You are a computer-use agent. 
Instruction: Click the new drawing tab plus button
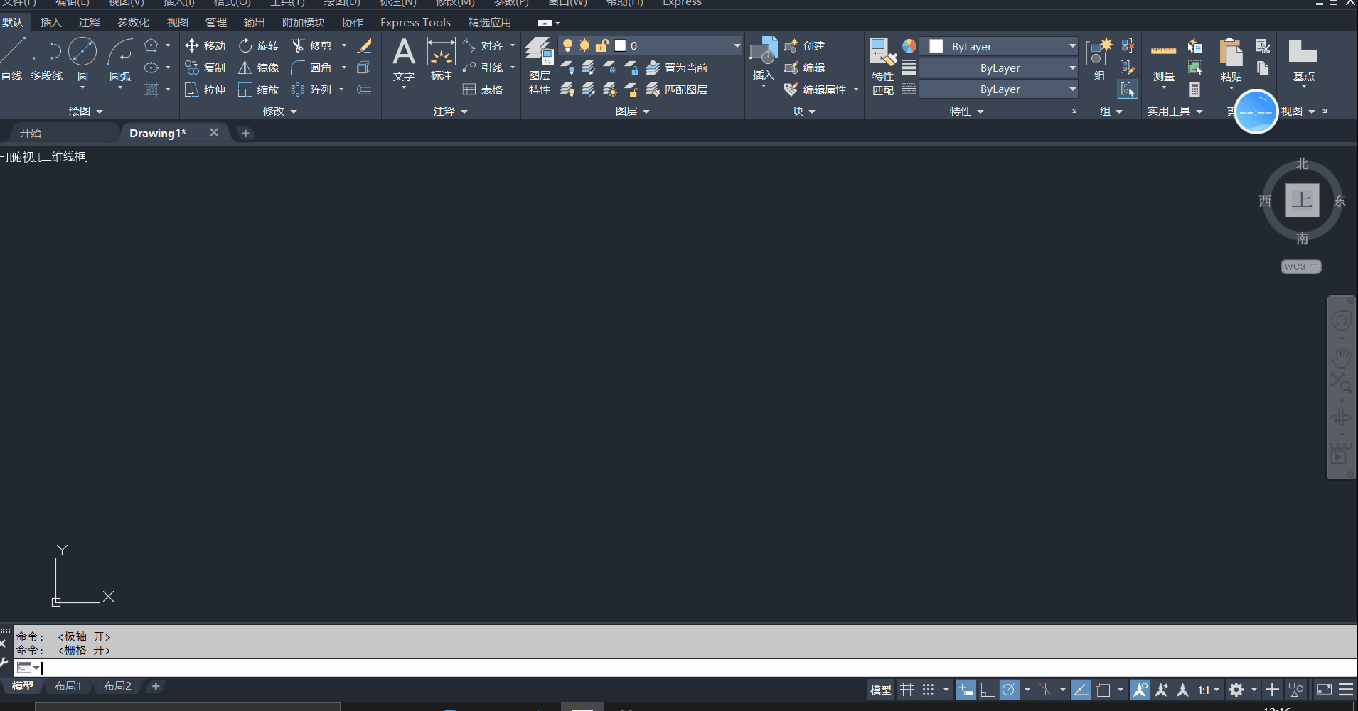click(x=245, y=133)
